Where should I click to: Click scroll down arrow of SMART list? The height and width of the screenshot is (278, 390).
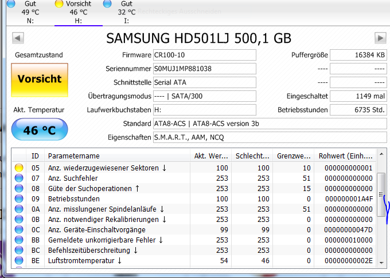pos(381,263)
